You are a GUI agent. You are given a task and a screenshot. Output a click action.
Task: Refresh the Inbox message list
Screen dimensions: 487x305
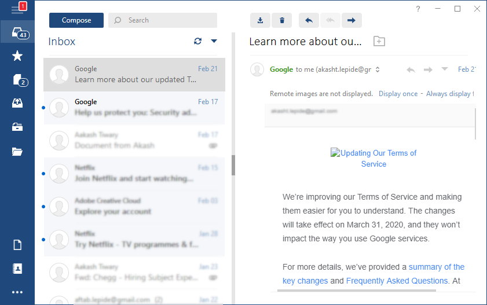point(198,41)
